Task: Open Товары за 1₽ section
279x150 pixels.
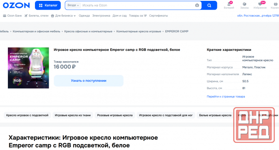Action: coord(138,16)
